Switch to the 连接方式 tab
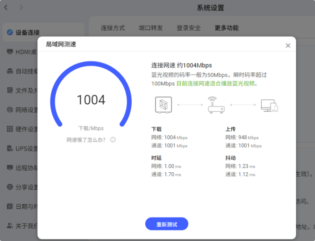 click(113, 28)
